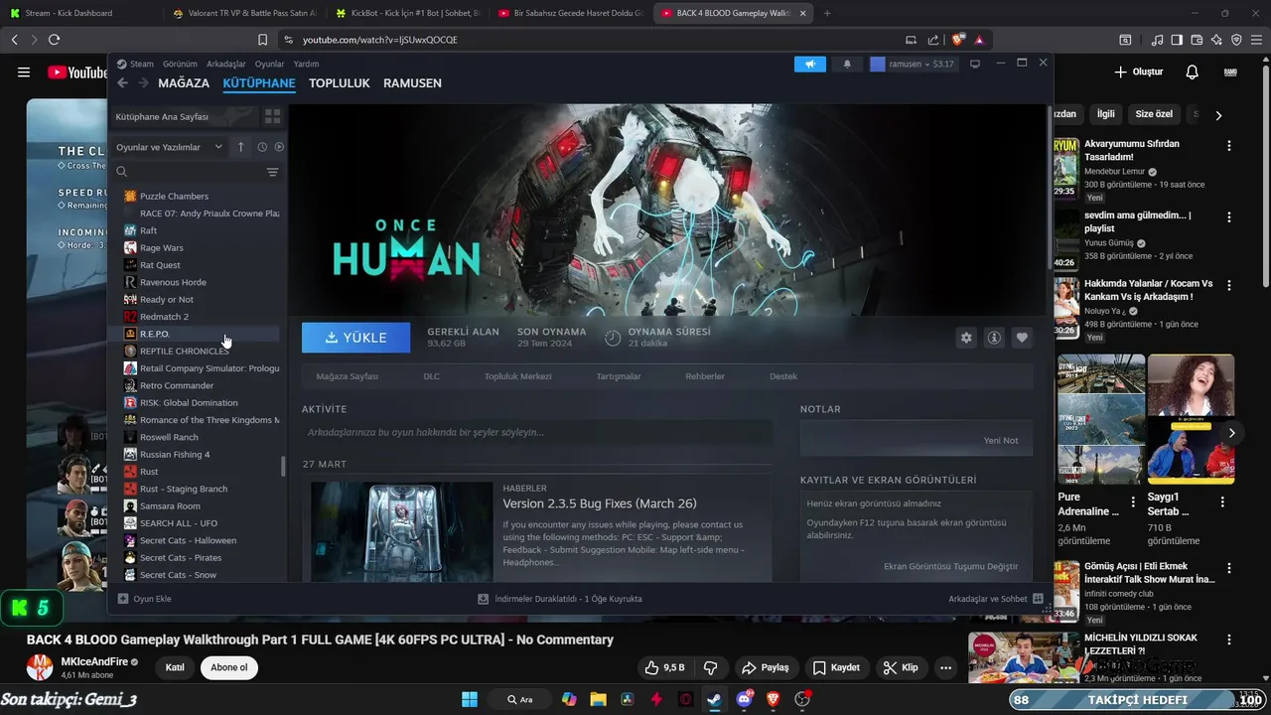
Task: Open Discord from Windows taskbar
Action: coord(744,699)
